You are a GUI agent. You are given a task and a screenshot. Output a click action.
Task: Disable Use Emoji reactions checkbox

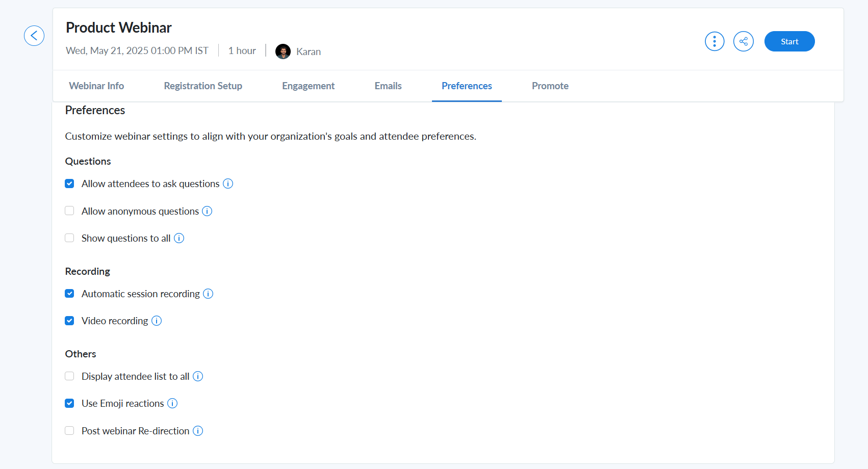69,403
